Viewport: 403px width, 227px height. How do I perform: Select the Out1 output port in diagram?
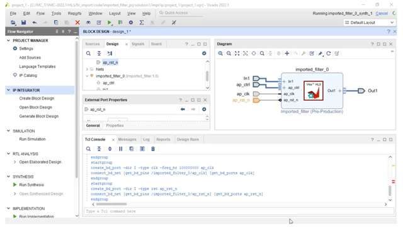[x=361, y=91]
